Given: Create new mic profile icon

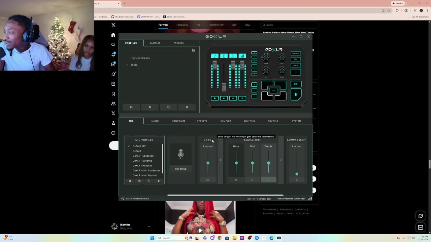Looking at the screenshot, I should pos(139,181).
